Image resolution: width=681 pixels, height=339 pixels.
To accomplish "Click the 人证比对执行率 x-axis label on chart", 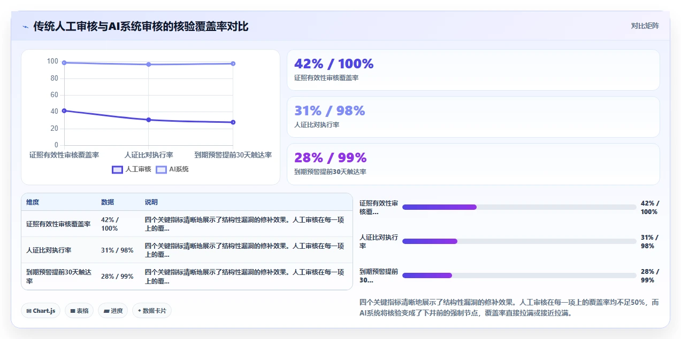I will pyautogui.click(x=149, y=155).
